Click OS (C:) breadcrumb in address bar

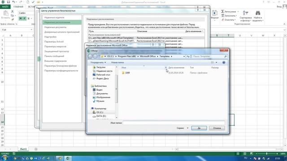point(110,56)
